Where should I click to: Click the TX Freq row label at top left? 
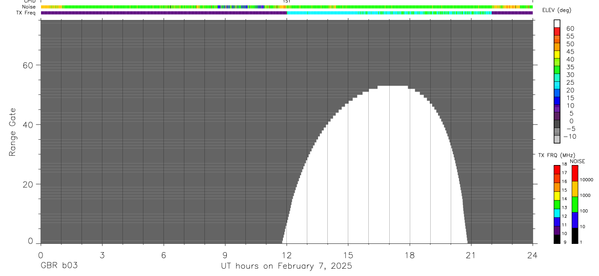pyautogui.click(x=26, y=13)
